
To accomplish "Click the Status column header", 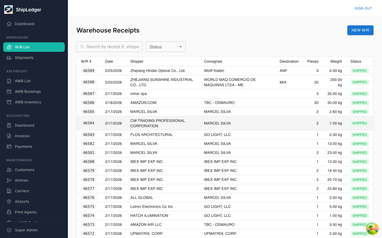I will [356, 61].
